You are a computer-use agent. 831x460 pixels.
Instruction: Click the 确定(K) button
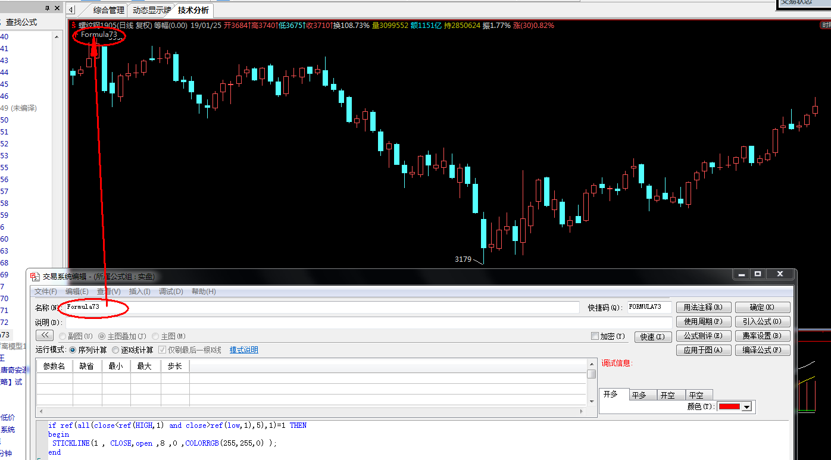[763, 308]
